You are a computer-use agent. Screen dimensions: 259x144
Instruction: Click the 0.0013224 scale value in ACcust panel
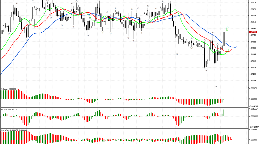(x=253, y=109)
